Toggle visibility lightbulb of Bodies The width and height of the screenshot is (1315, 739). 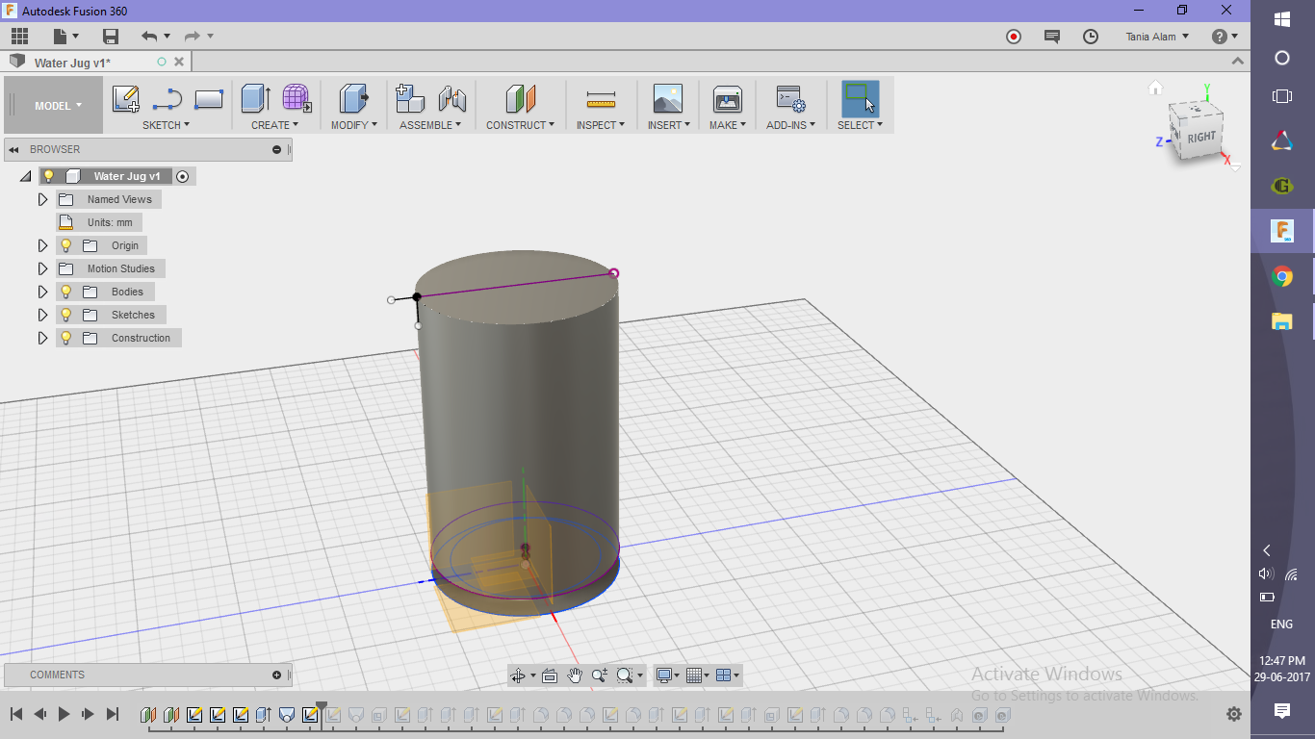(66, 292)
